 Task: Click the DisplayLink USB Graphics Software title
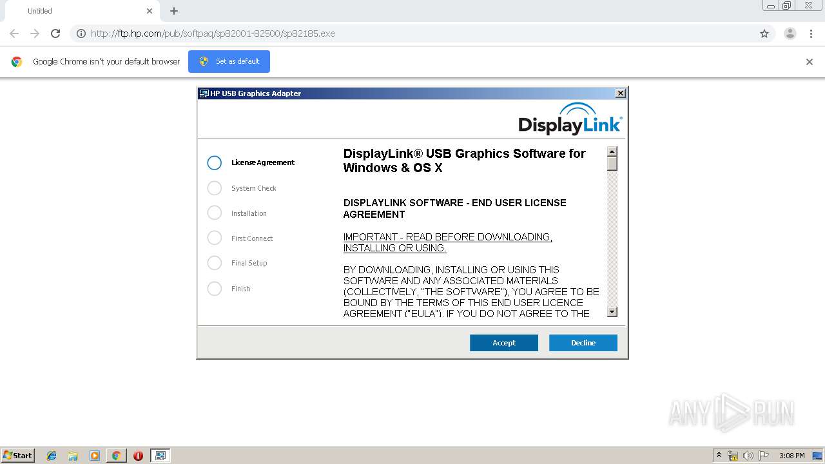[465, 160]
